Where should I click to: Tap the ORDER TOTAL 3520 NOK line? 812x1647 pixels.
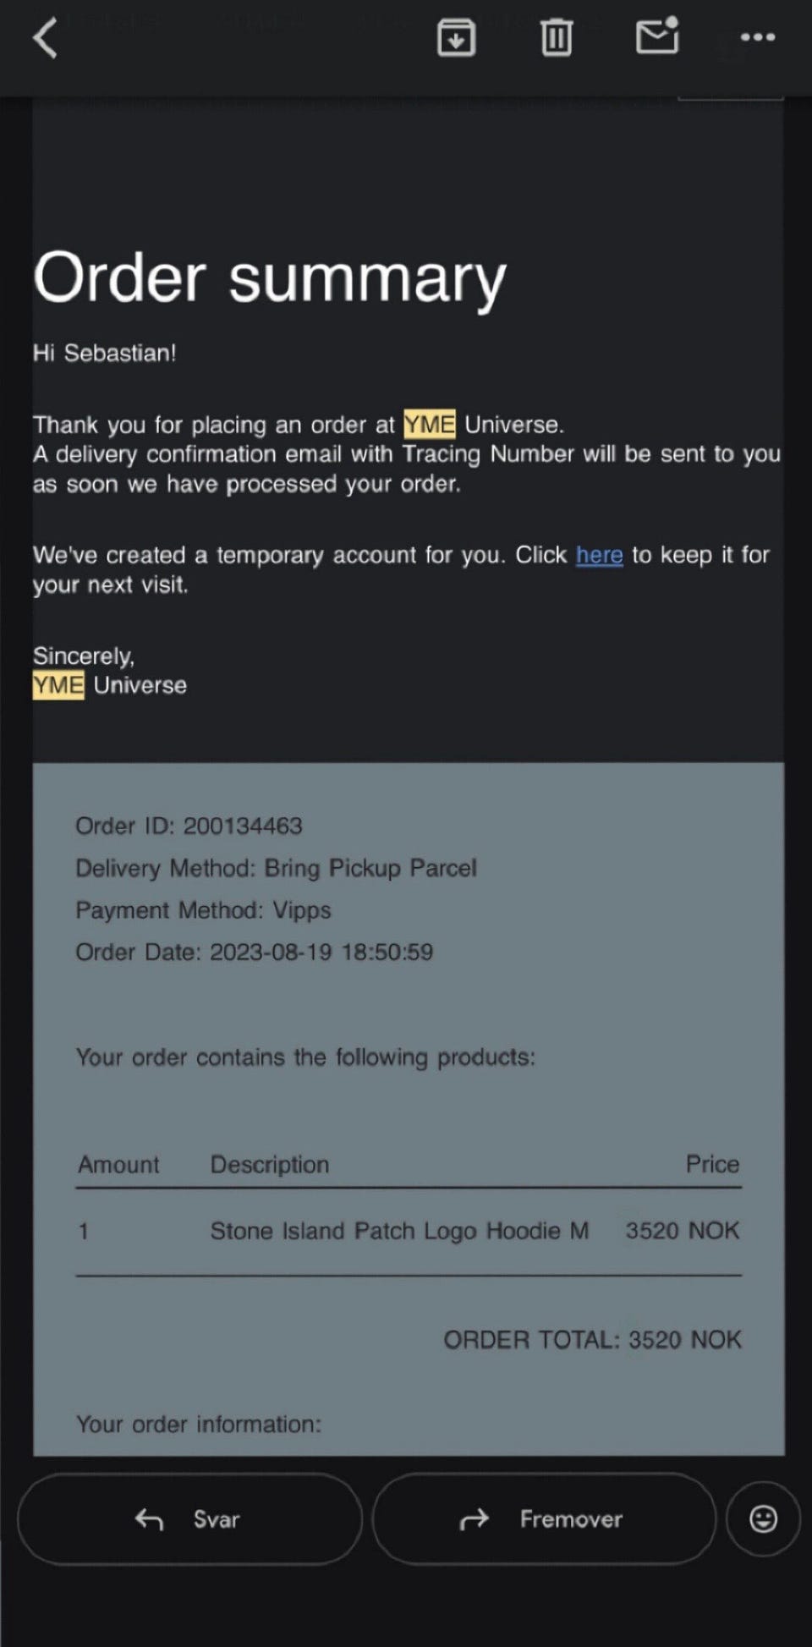click(592, 1340)
